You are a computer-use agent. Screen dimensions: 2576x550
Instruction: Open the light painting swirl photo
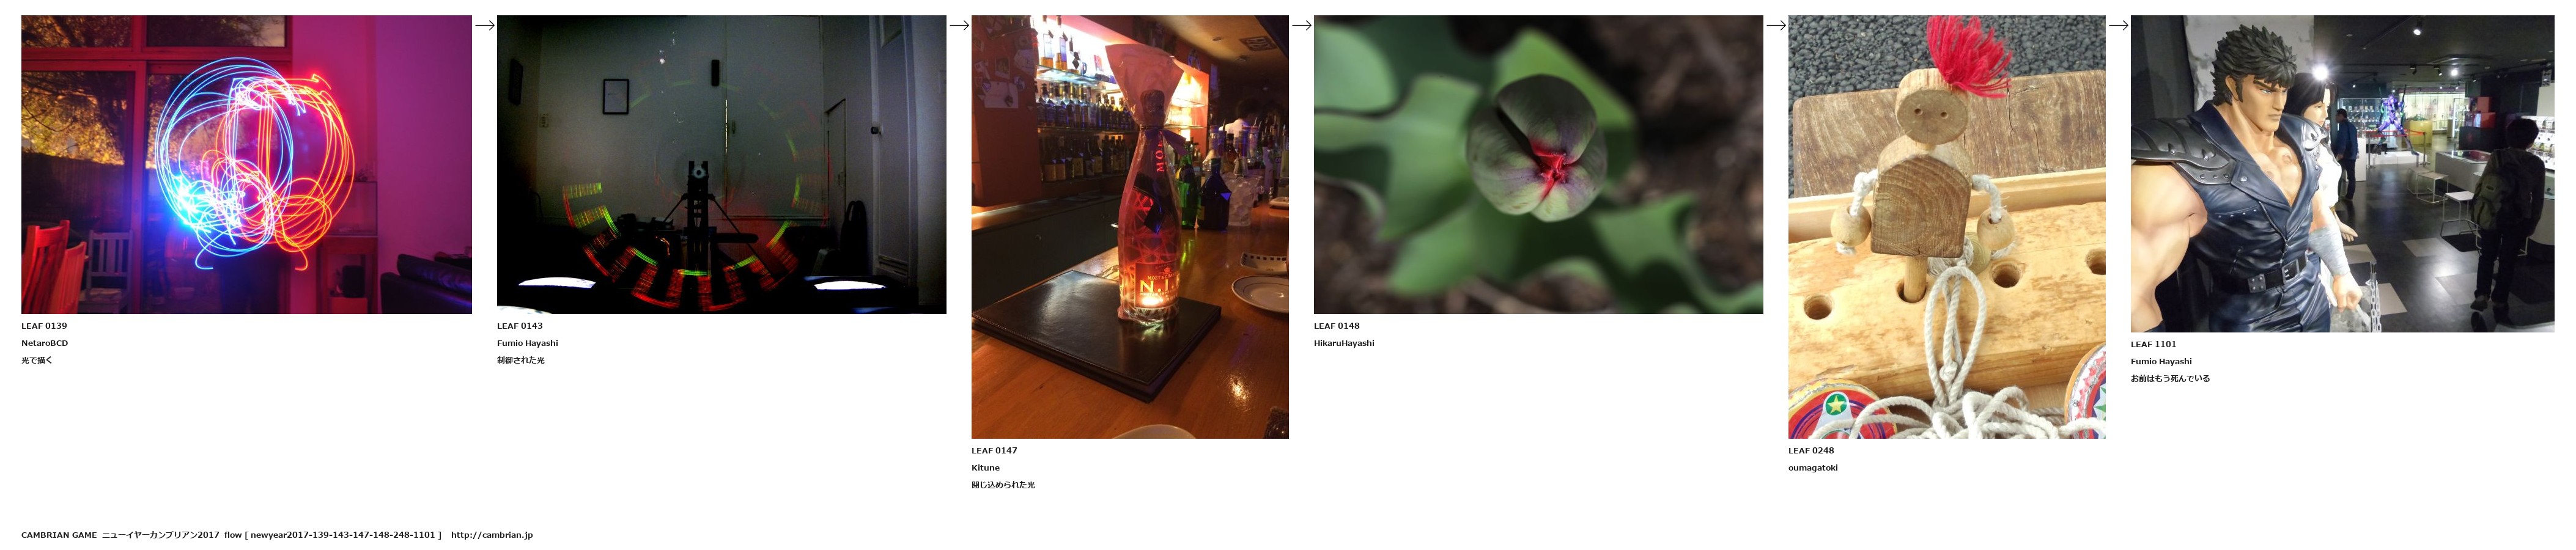[x=246, y=165]
